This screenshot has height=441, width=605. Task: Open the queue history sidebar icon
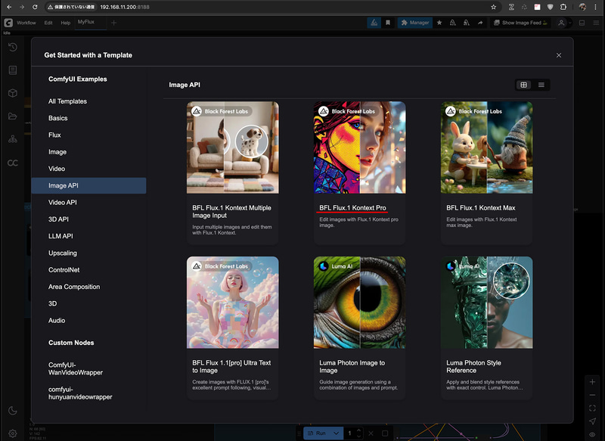13,47
